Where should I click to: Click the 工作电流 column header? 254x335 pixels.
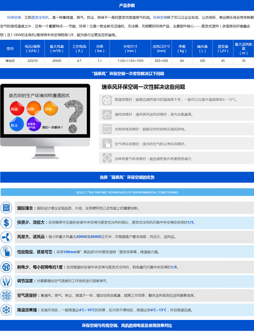tap(79, 49)
